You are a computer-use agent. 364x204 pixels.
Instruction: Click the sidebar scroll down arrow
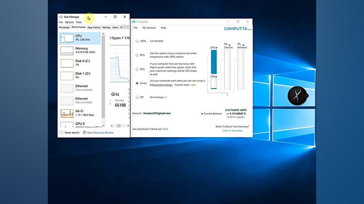point(103,126)
